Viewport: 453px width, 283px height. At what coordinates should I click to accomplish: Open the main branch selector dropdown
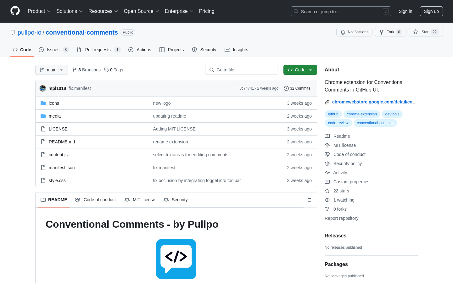(x=52, y=70)
